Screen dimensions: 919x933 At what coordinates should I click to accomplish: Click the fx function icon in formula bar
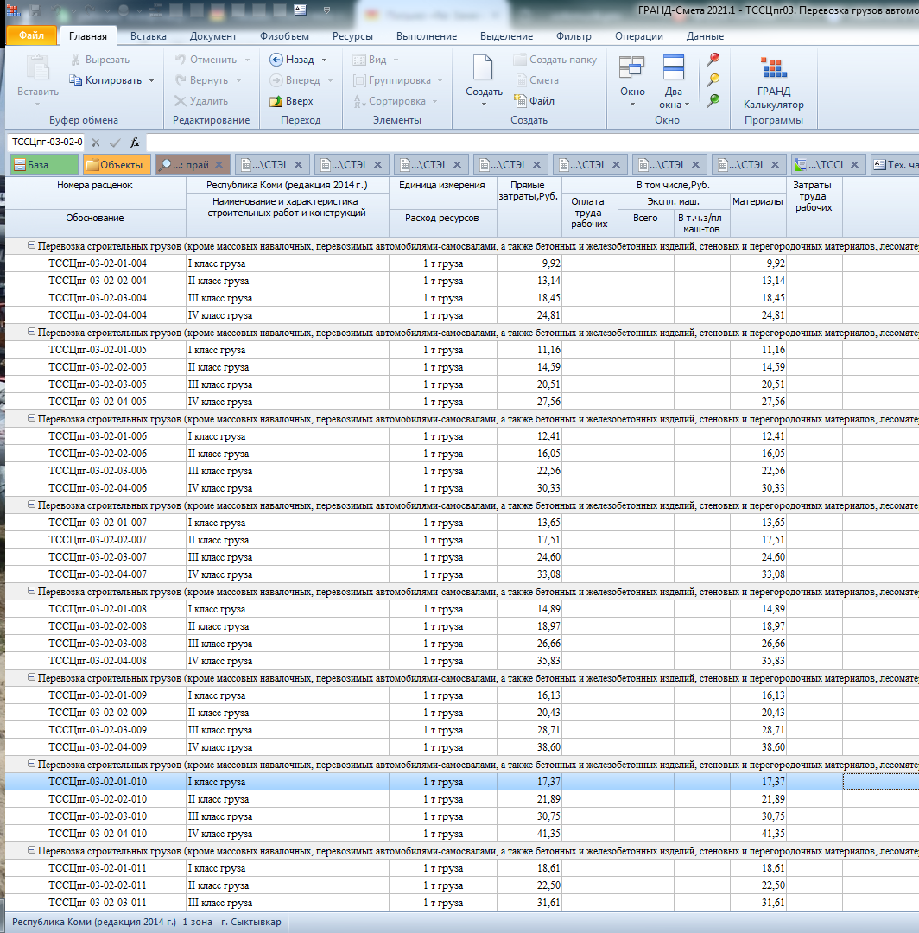pos(136,143)
